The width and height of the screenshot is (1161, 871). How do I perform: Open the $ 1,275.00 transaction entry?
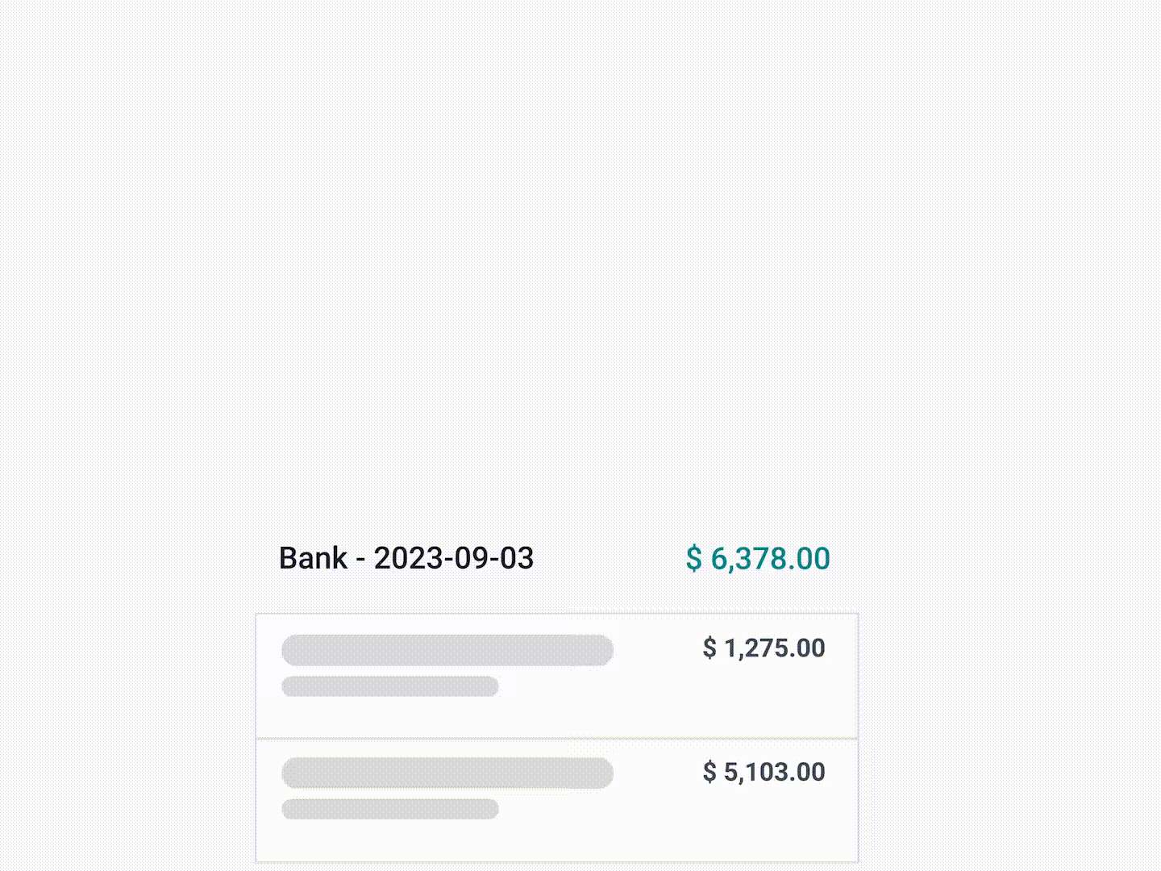(x=556, y=673)
